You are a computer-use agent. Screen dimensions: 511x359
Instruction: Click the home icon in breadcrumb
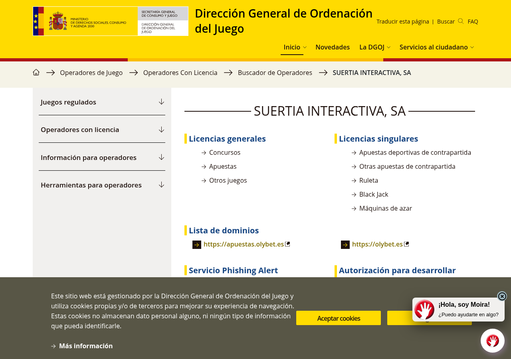[x=36, y=72]
